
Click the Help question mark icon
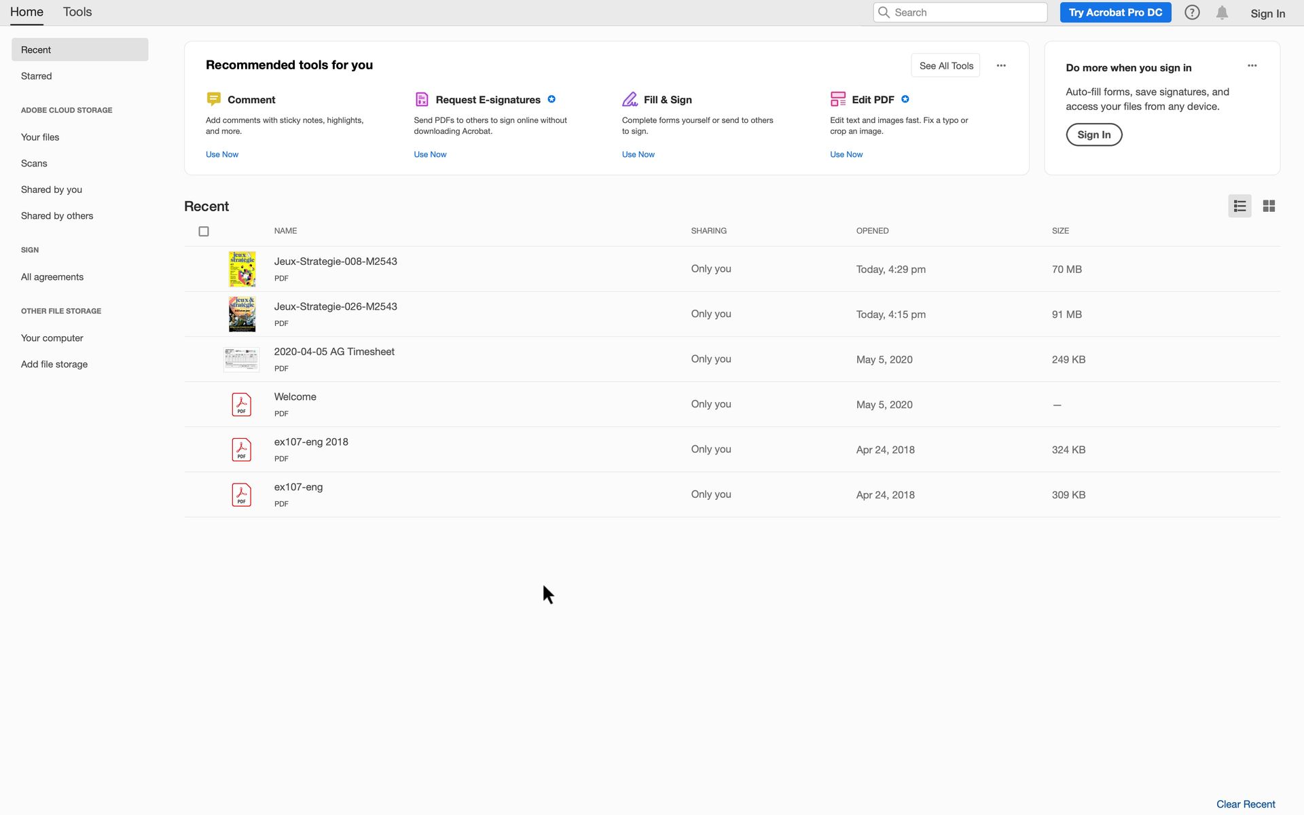[x=1193, y=12]
